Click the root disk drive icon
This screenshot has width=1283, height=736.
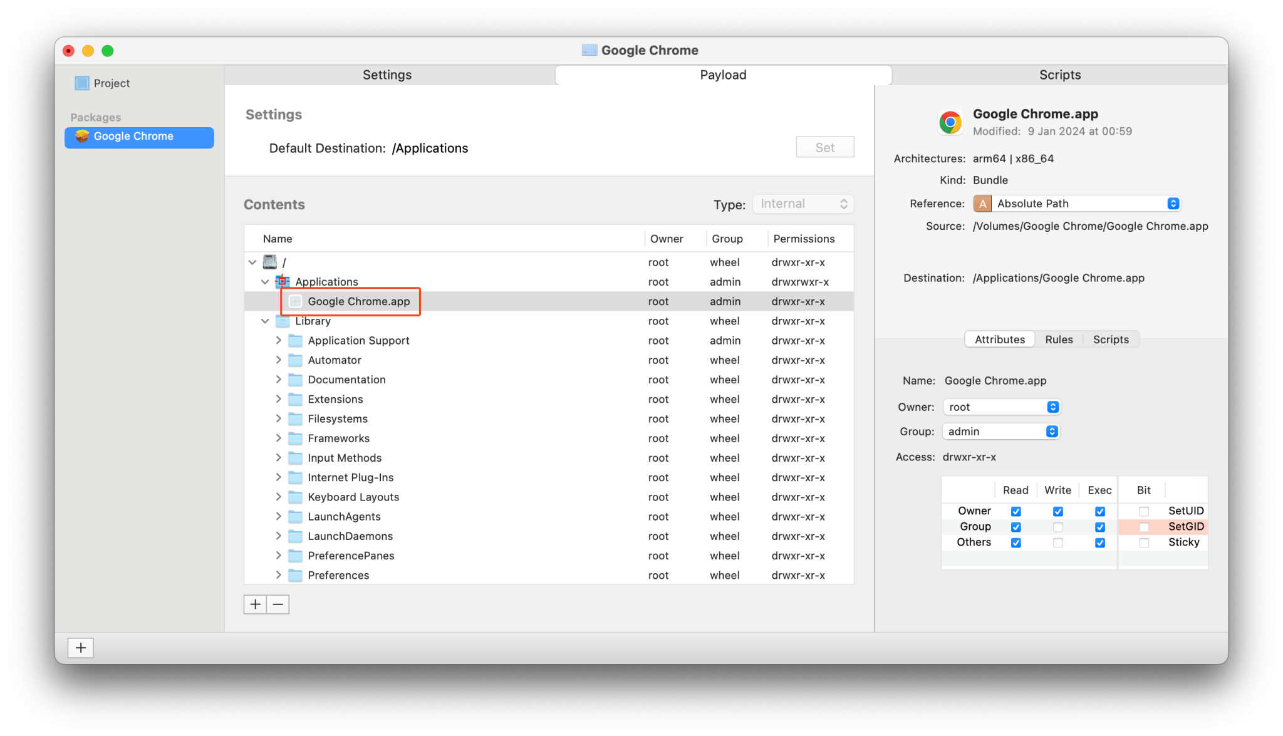click(x=270, y=262)
